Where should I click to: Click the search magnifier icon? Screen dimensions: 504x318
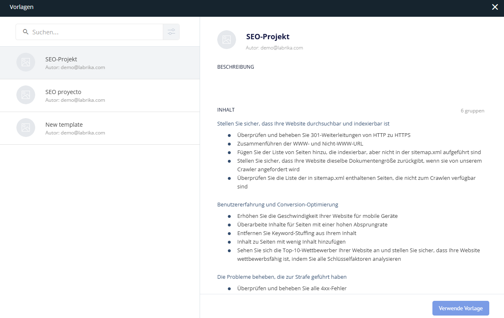pos(26,32)
